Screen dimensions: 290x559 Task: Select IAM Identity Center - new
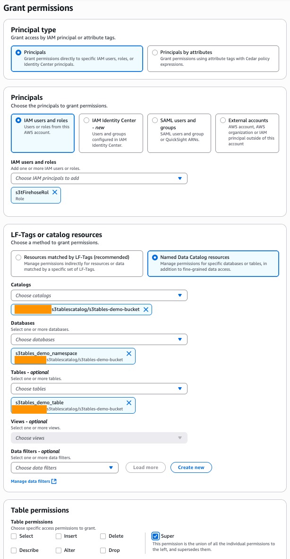(86, 120)
